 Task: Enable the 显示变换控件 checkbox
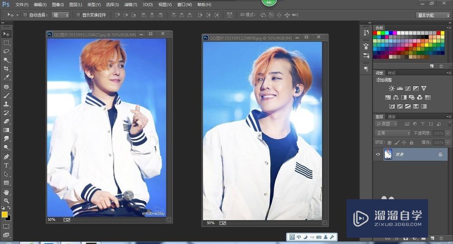[78, 15]
